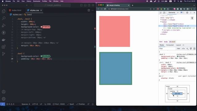Reload the Chrome page
The image size is (197, 111).
coord(105,9)
